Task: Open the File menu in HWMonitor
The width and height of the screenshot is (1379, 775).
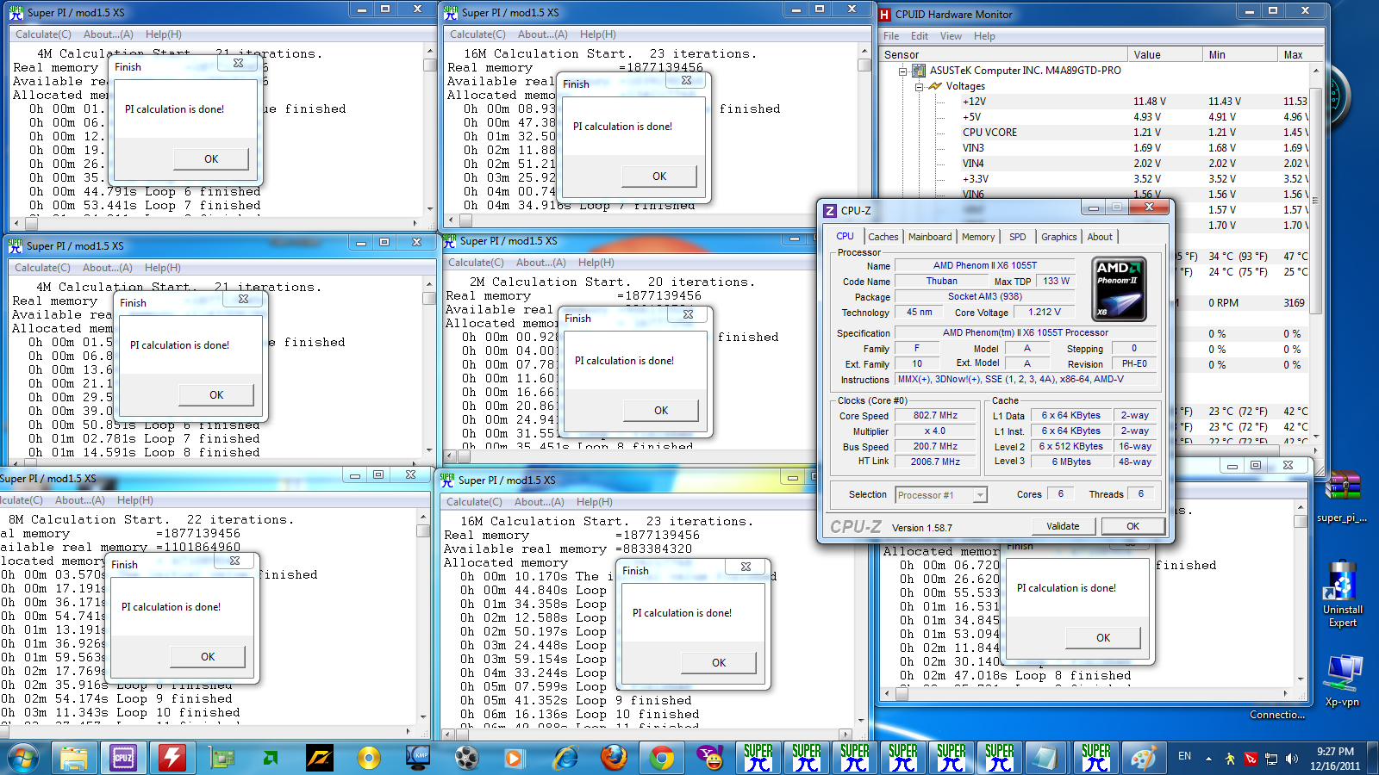Action: (891, 36)
